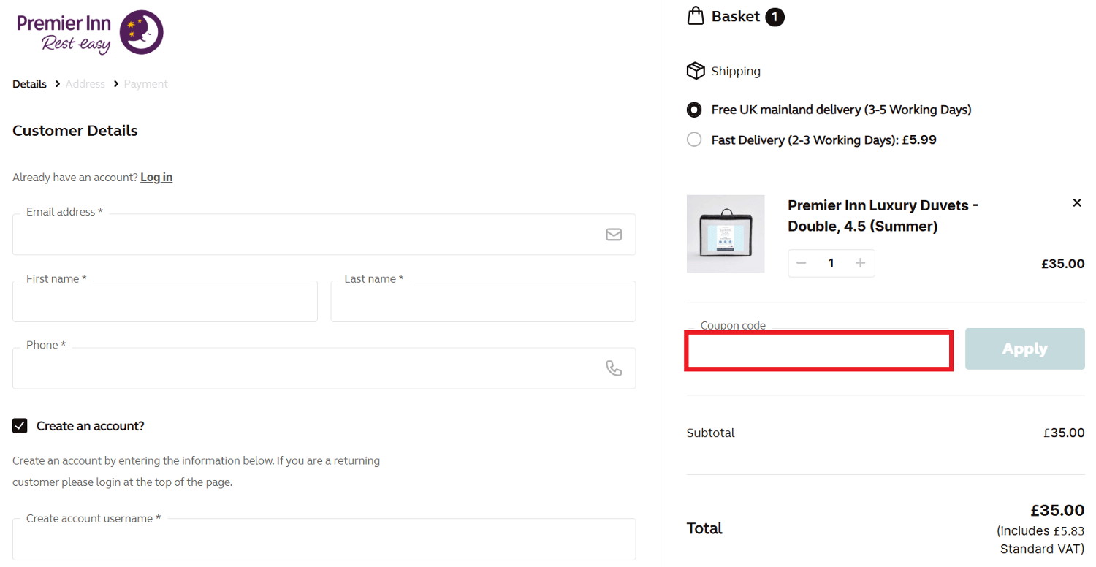The height and width of the screenshot is (567, 1096).
Task: Focus the Coupon code field
Action: click(819, 351)
